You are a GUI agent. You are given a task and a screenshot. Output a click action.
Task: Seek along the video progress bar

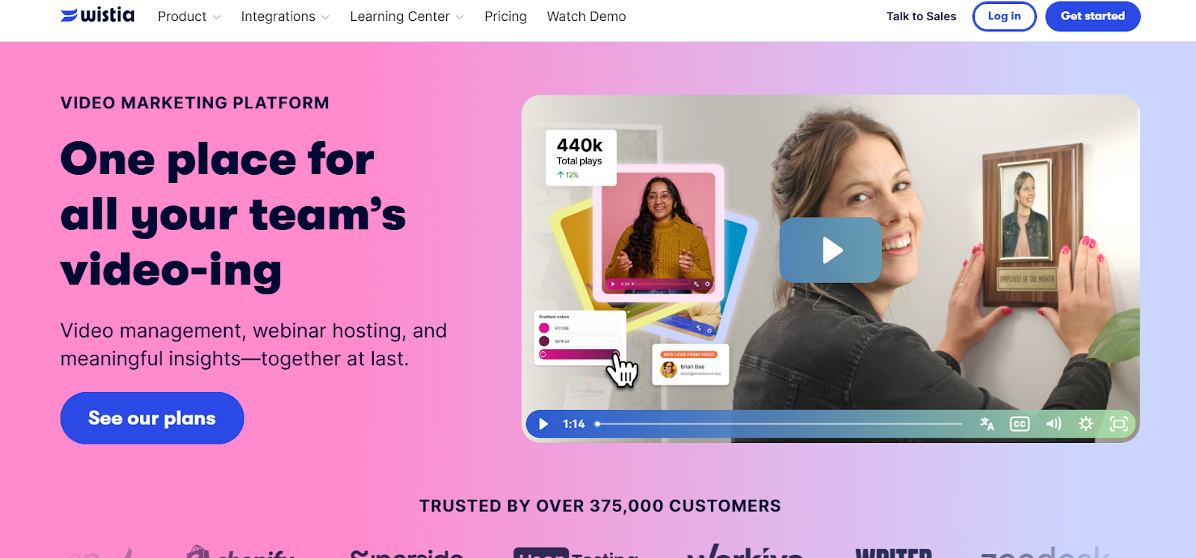click(x=778, y=424)
